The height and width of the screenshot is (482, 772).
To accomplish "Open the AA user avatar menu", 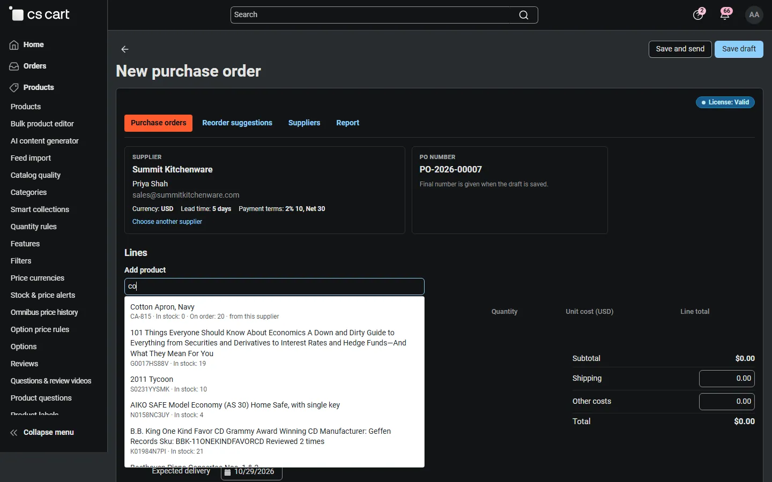I will tap(754, 14).
